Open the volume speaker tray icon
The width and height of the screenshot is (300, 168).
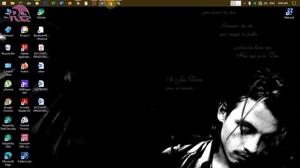click(266, 3)
